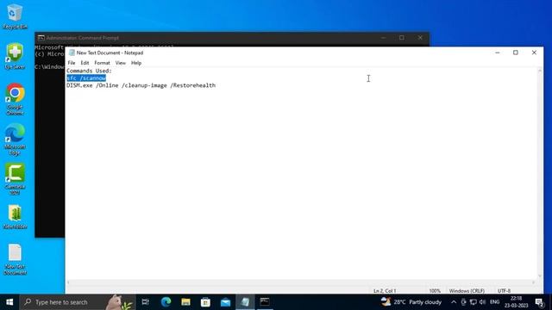Click the taskbar search box
The image size is (552, 310).
[77, 302]
